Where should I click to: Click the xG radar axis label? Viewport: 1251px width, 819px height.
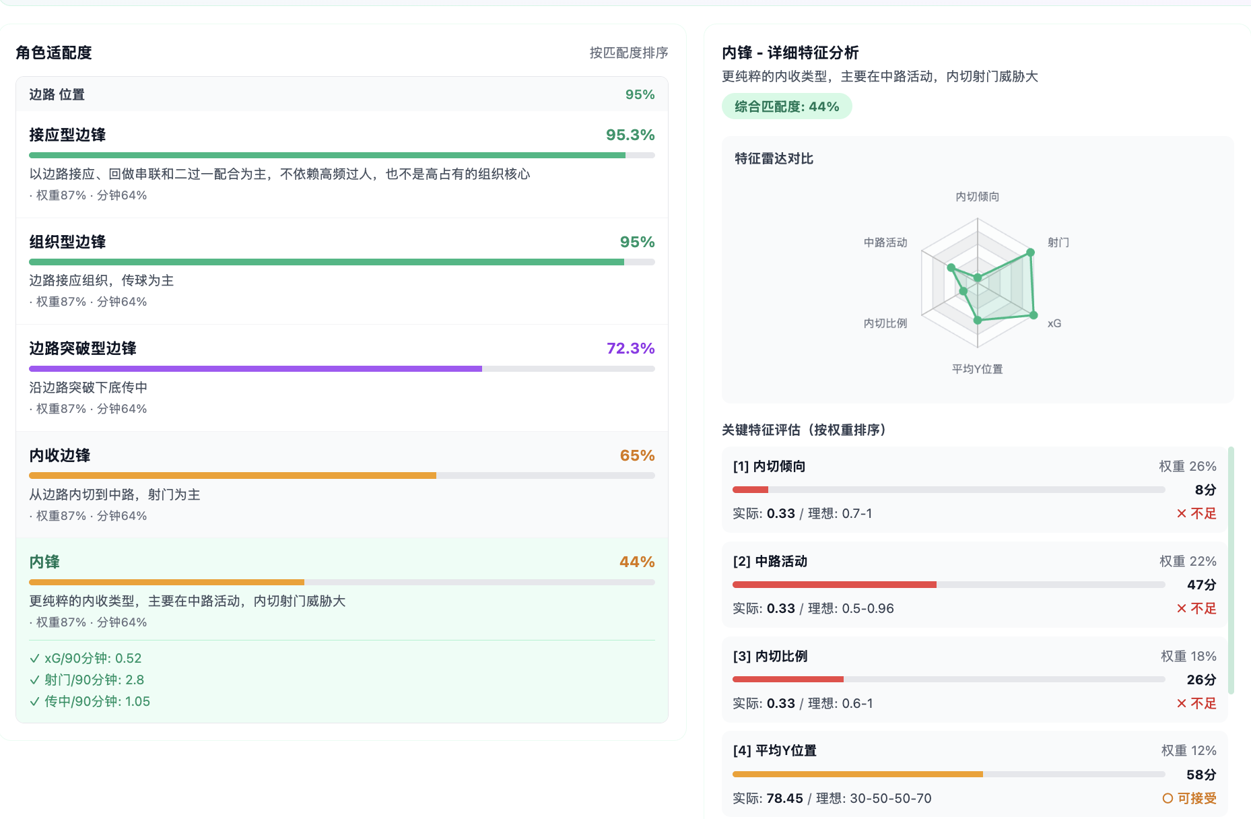click(1054, 323)
